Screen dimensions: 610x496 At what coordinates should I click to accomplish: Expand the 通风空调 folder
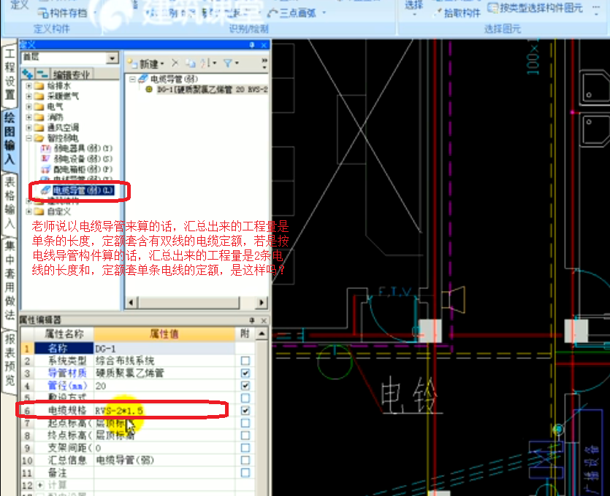click(x=28, y=128)
